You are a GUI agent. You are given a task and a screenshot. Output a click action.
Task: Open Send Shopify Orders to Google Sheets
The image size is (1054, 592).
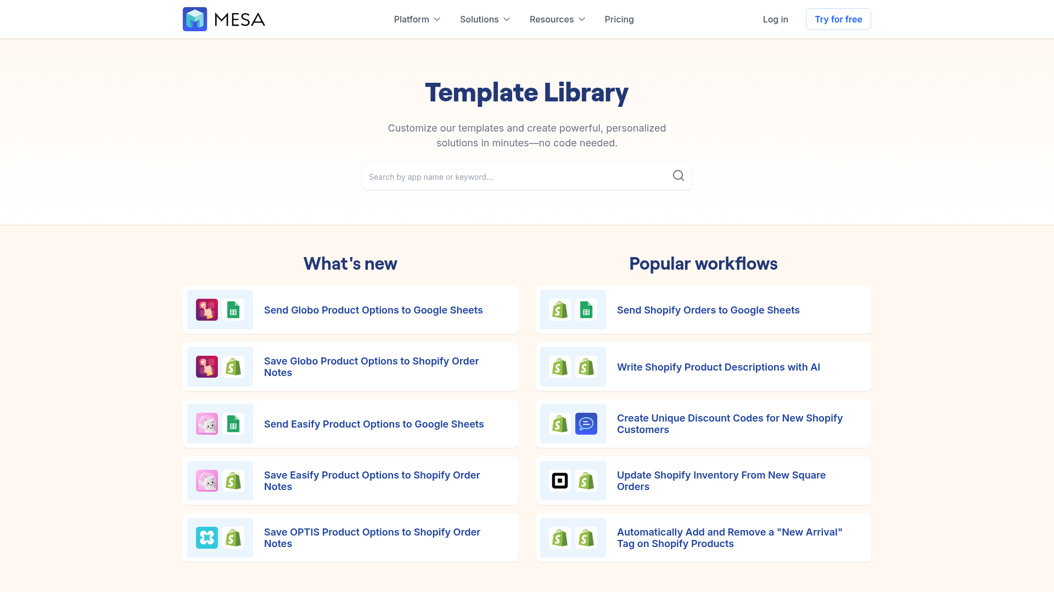tap(703, 310)
